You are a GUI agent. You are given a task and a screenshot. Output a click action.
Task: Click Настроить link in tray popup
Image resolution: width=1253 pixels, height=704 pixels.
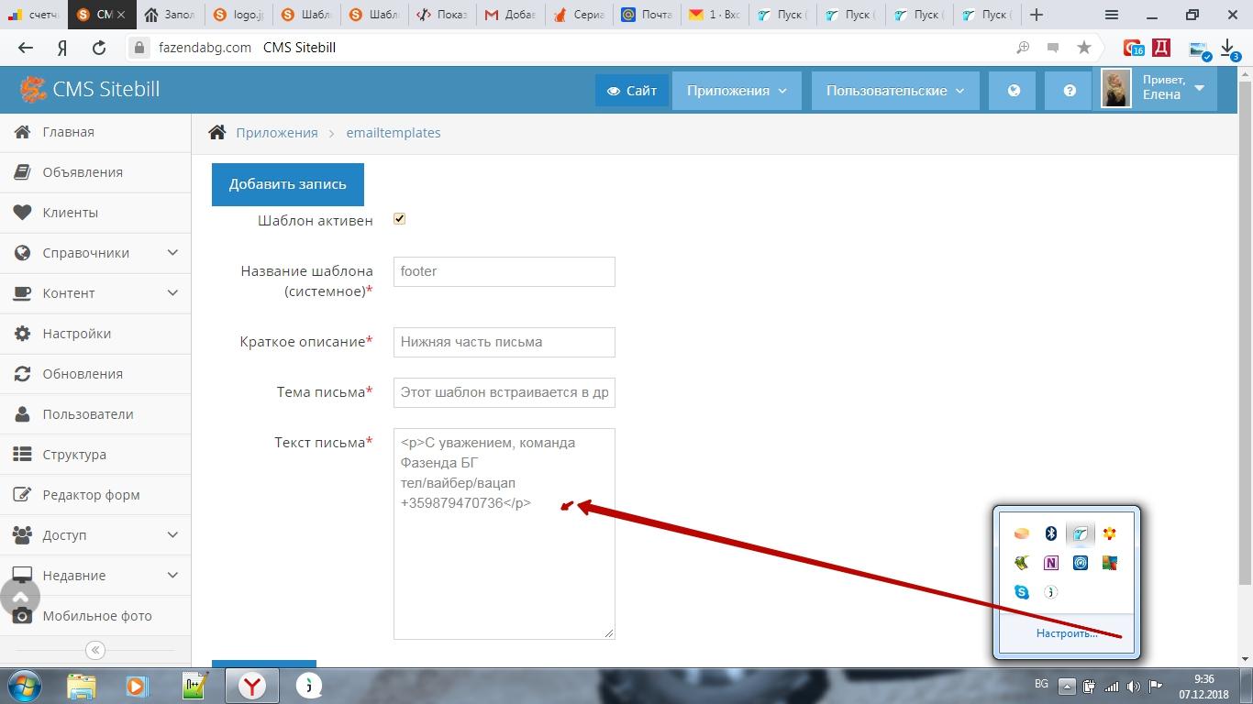coord(1066,633)
